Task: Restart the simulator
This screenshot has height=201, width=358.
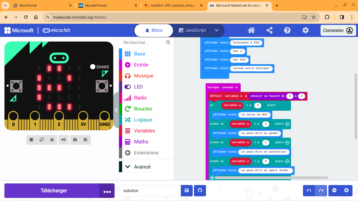Action: click(42, 140)
